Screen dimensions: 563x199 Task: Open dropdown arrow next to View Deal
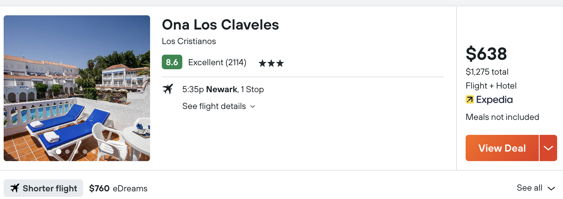coord(548,148)
